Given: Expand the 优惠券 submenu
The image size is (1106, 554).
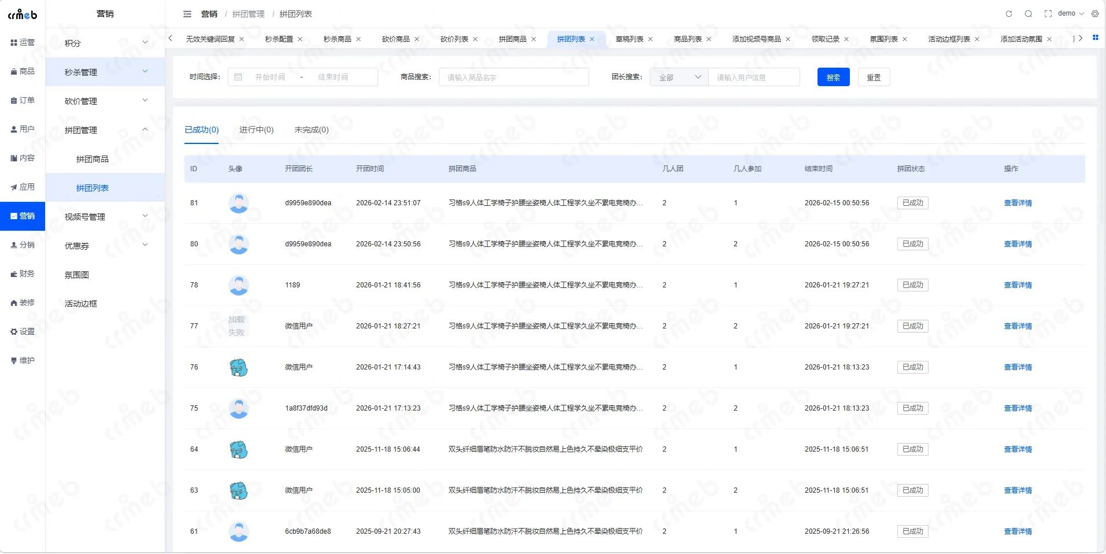Looking at the screenshot, I should pyautogui.click(x=105, y=245).
